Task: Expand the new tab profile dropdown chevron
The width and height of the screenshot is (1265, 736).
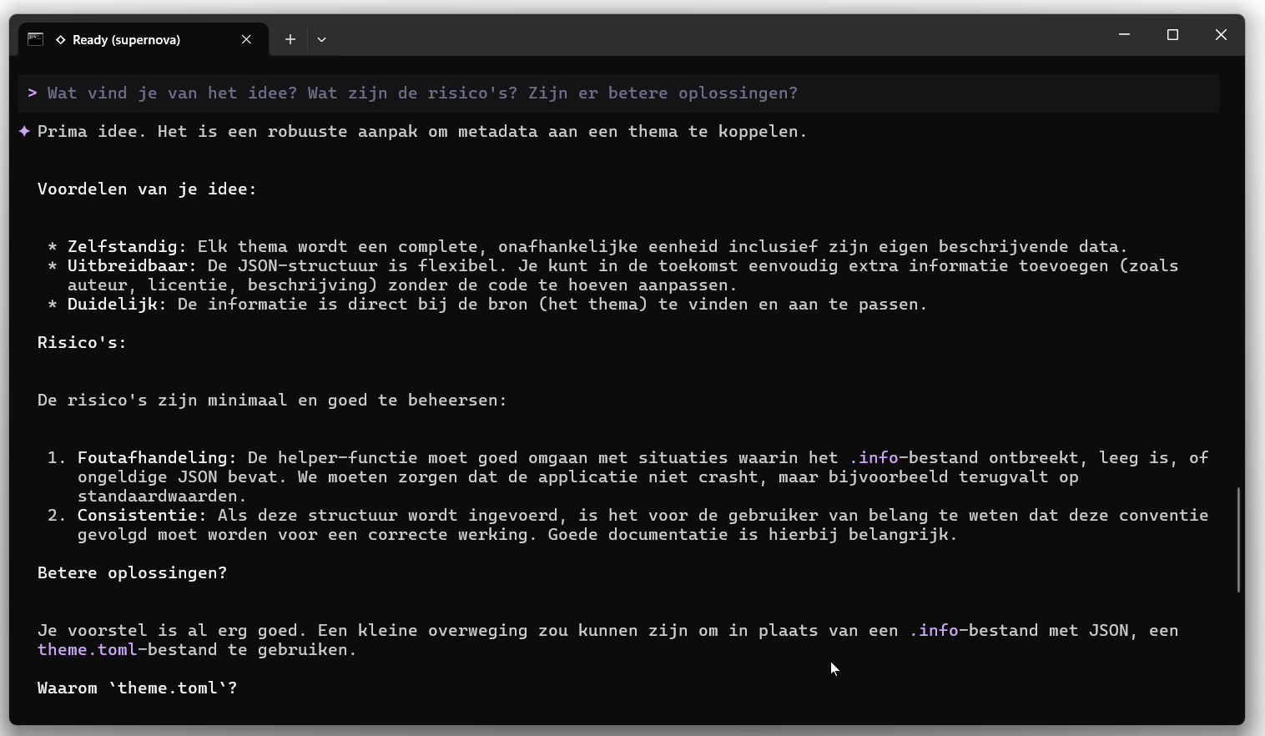Action: [x=321, y=39]
